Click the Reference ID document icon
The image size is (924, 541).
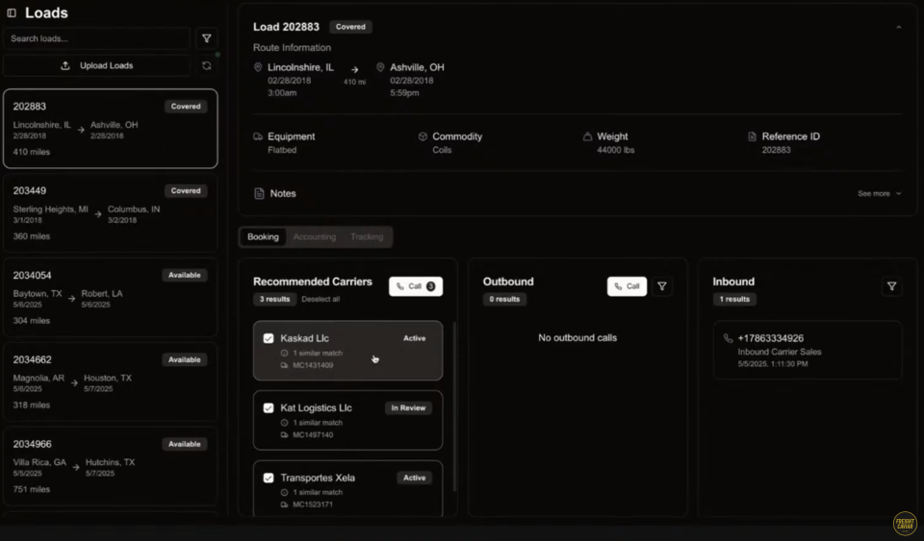tap(753, 136)
